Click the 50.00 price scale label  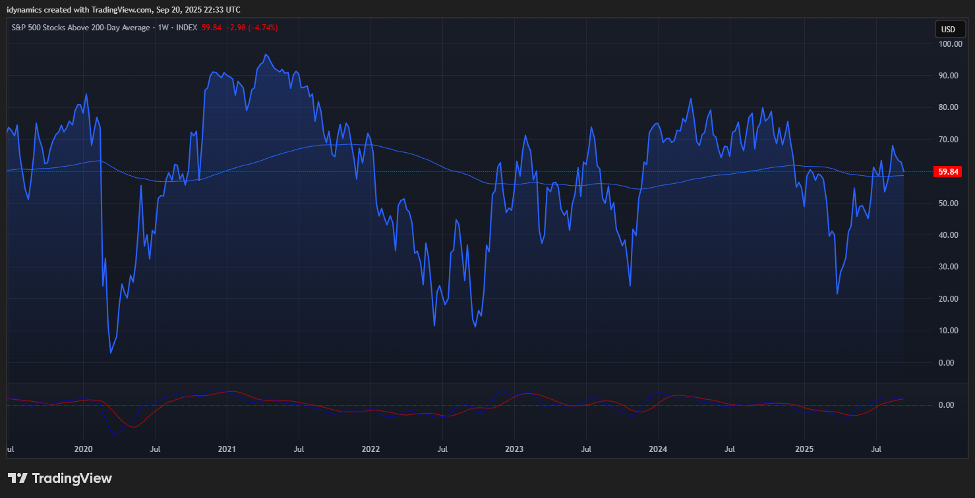pyautogui.click(x=947, y=204)
